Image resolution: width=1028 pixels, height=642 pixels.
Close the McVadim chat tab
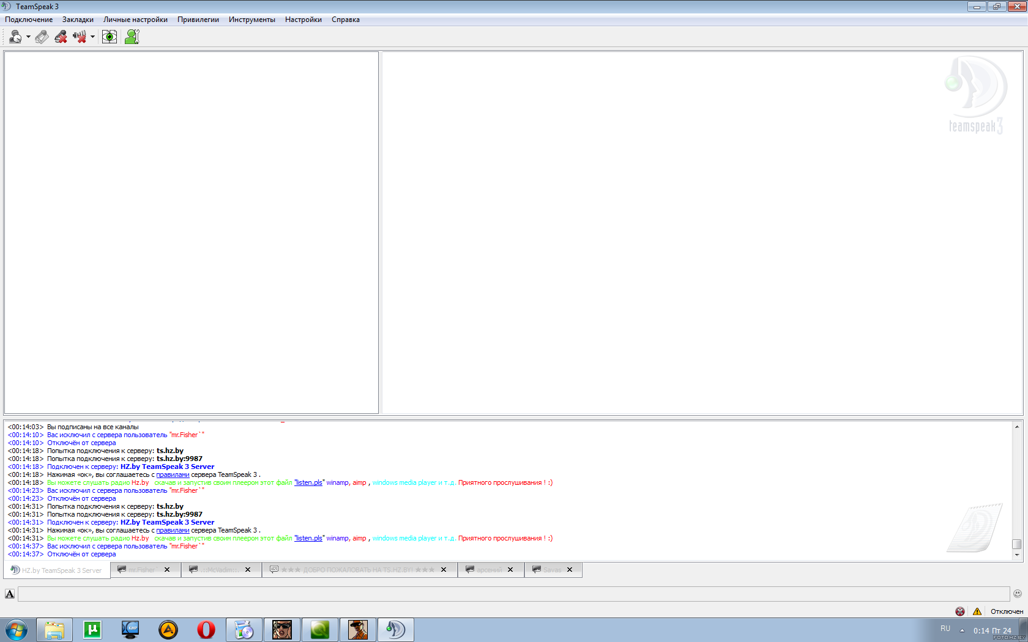[248, 570]
